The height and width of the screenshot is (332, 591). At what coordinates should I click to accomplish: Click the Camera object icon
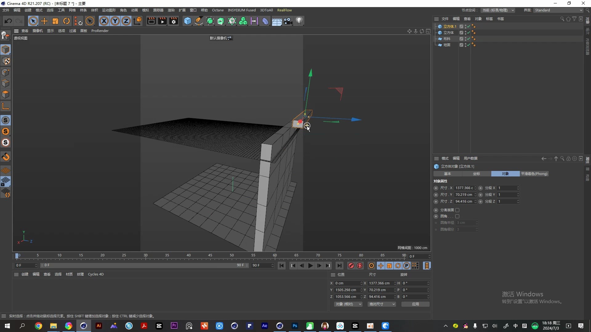[288, 21]
